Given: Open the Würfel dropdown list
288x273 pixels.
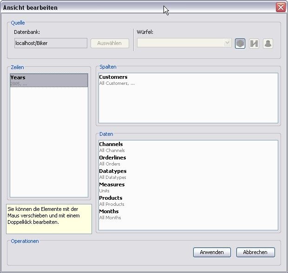Looking at the screenshot, I should coord(227,43).
